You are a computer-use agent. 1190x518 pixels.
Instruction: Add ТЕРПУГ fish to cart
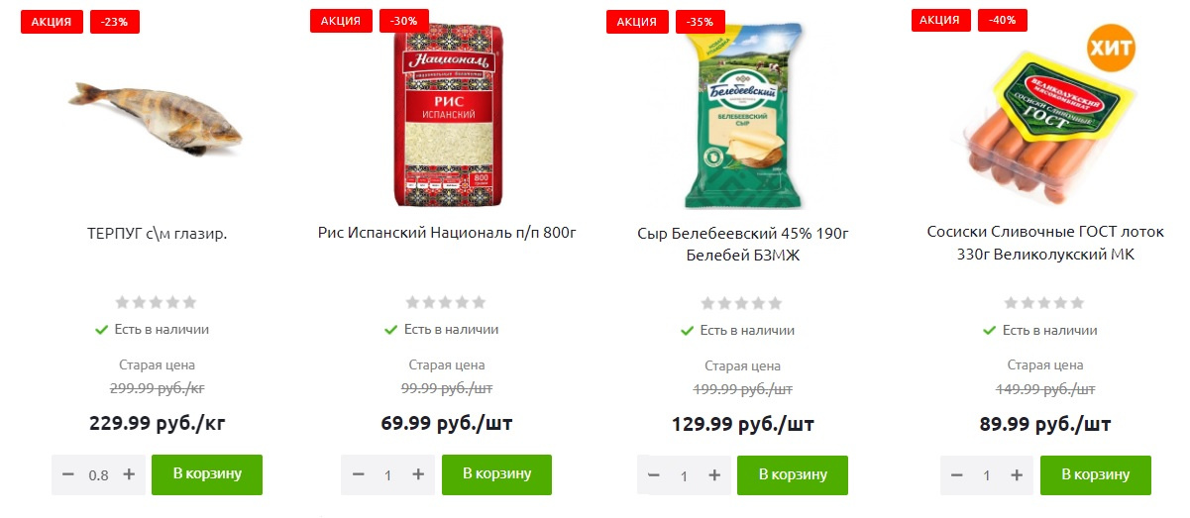207,474
